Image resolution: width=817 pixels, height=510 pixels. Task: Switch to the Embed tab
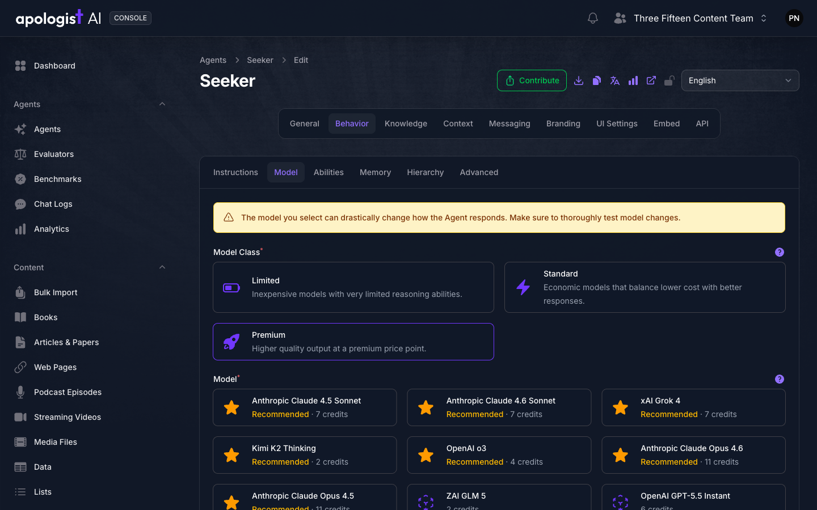(x=667, y=124)
